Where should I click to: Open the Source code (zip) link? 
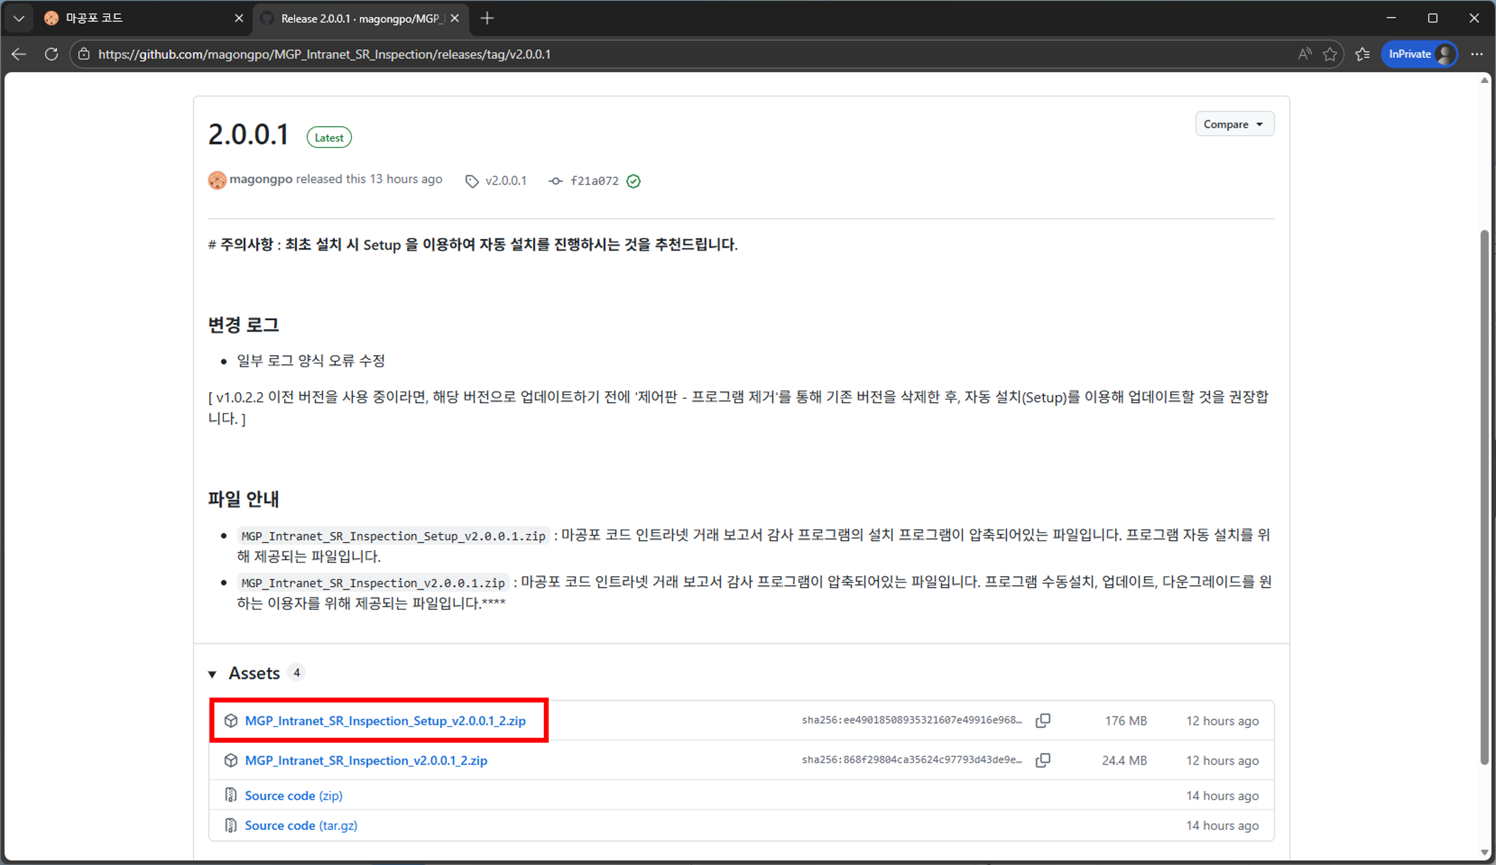tap(293, 795)
